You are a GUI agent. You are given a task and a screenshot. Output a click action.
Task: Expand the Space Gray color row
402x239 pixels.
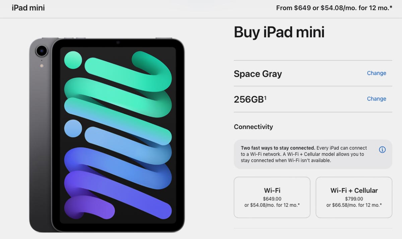(313, 73)
